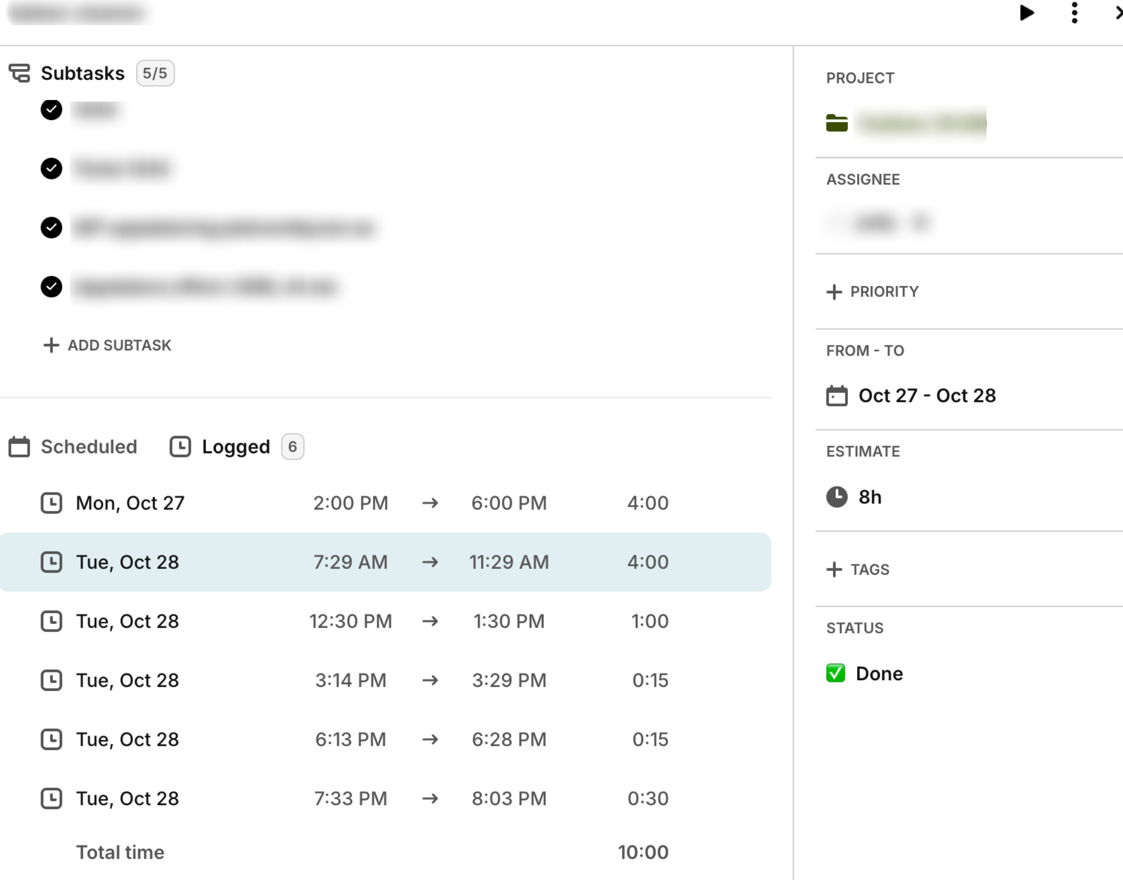
Task: Click the clock icon next to 8h estimate
Action: [836, 497]
